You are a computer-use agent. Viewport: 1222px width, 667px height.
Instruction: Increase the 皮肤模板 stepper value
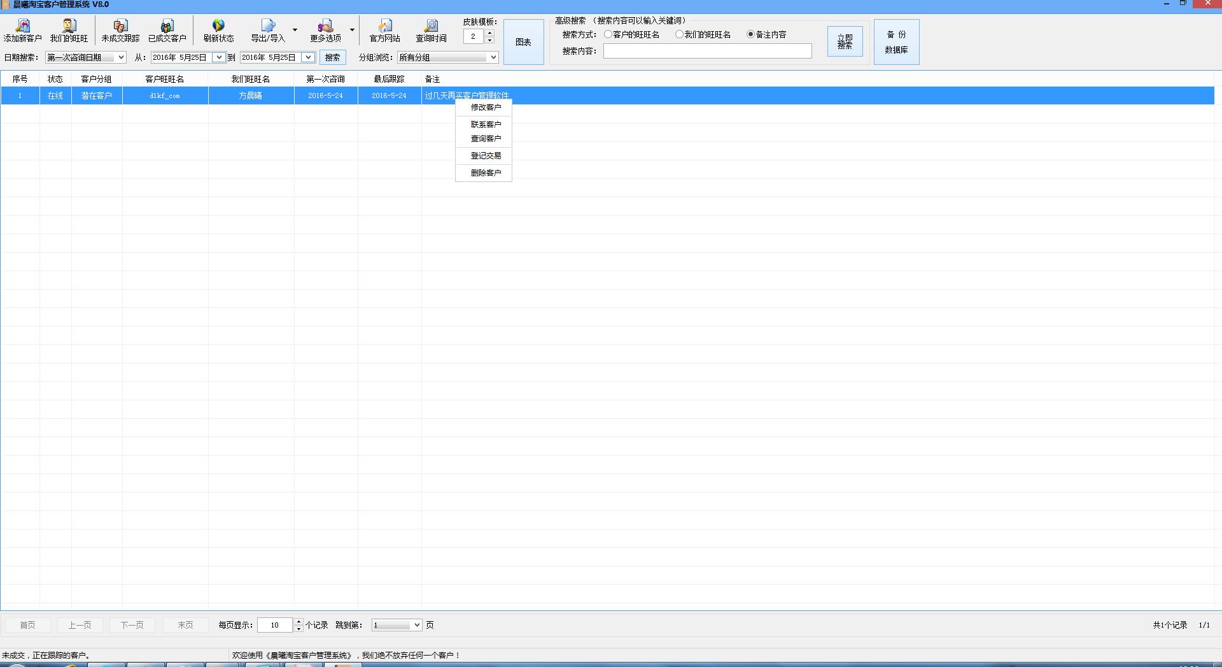tap(489, 32)
